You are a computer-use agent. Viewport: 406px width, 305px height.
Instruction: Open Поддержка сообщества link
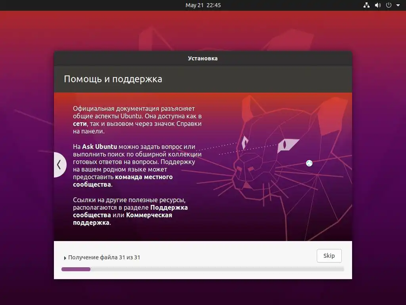[x=130, y=211]
